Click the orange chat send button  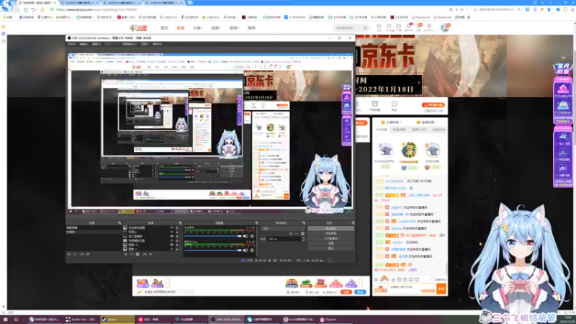441,289
